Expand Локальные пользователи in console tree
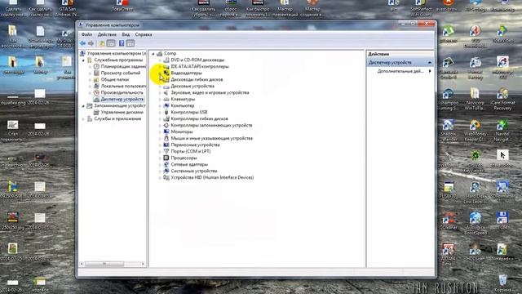The height and width of the screenshot is (294, 522). (90, 86)
